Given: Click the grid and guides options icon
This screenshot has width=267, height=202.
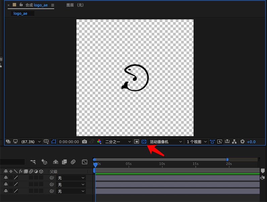Looking at the screenshot, I should pos(46,142).
